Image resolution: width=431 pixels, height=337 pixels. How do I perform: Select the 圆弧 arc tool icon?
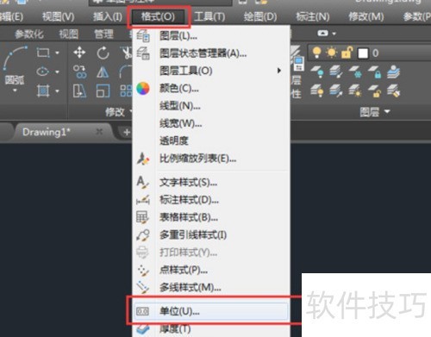[x=15, y=58]
